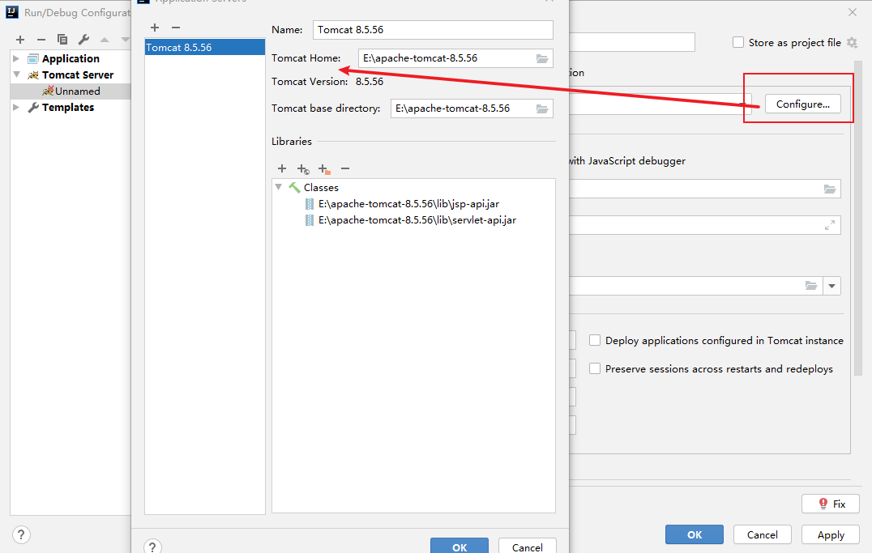
Task: Select the Unnamed Tomcat configuration
Action: [x=71, y=91]
